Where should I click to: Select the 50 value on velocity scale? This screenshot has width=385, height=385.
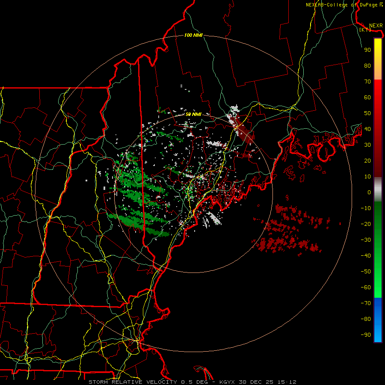(x=367, y=113)
